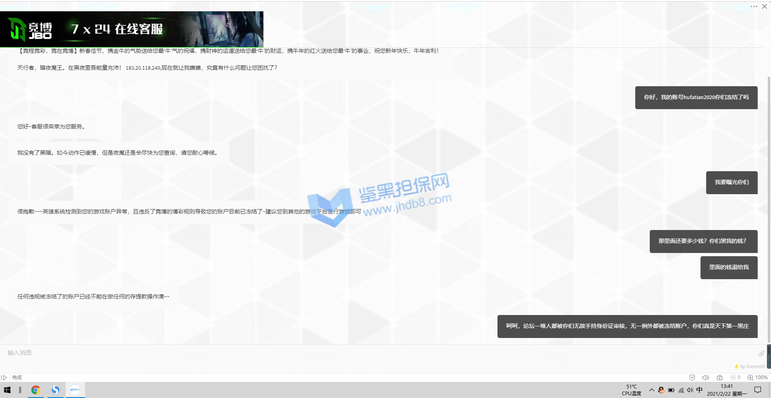Switch the 中 input method indicator

pyautogui.click(x=699, y=390)
